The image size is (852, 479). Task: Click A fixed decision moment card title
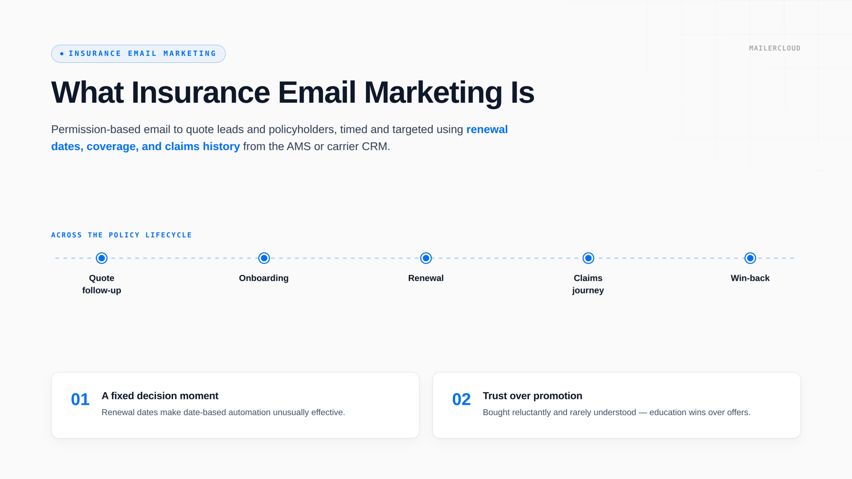tap(160, 396)
